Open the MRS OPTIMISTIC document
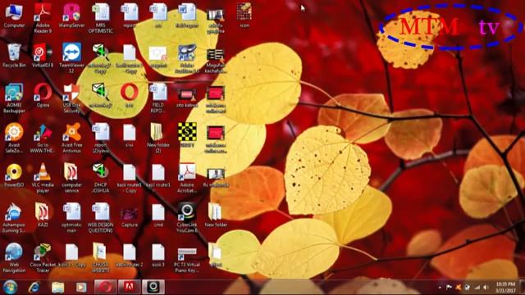Viewport: 525px width, 295px height. click(100, 18)
